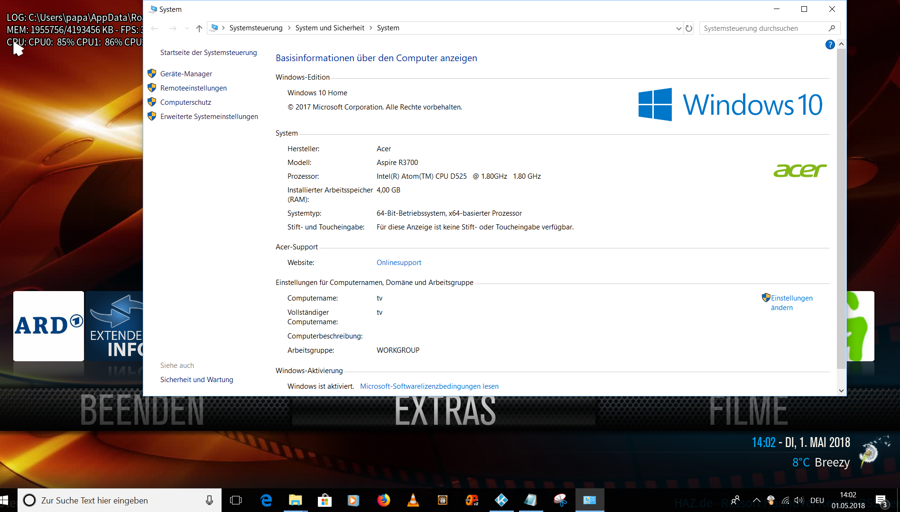Expand chevron after Systemsteuerung breadcrumb
The image size is (900, 512).
coord(289,28)
